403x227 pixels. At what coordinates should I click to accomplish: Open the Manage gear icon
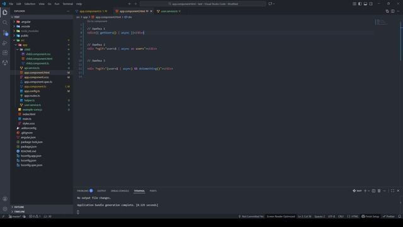[5, 209]
